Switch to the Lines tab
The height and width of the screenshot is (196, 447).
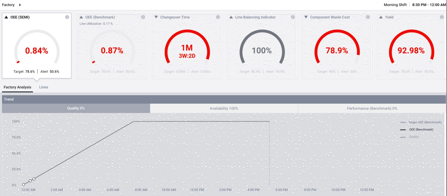(x=44, y=87)
